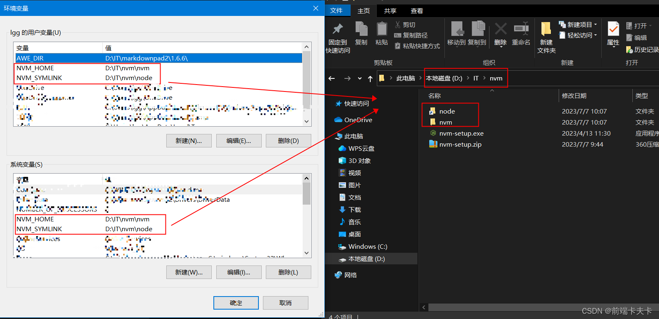This screenshot has width=659, height=319.
Task: Expand New item dropdown
Action: pos(596,25)
